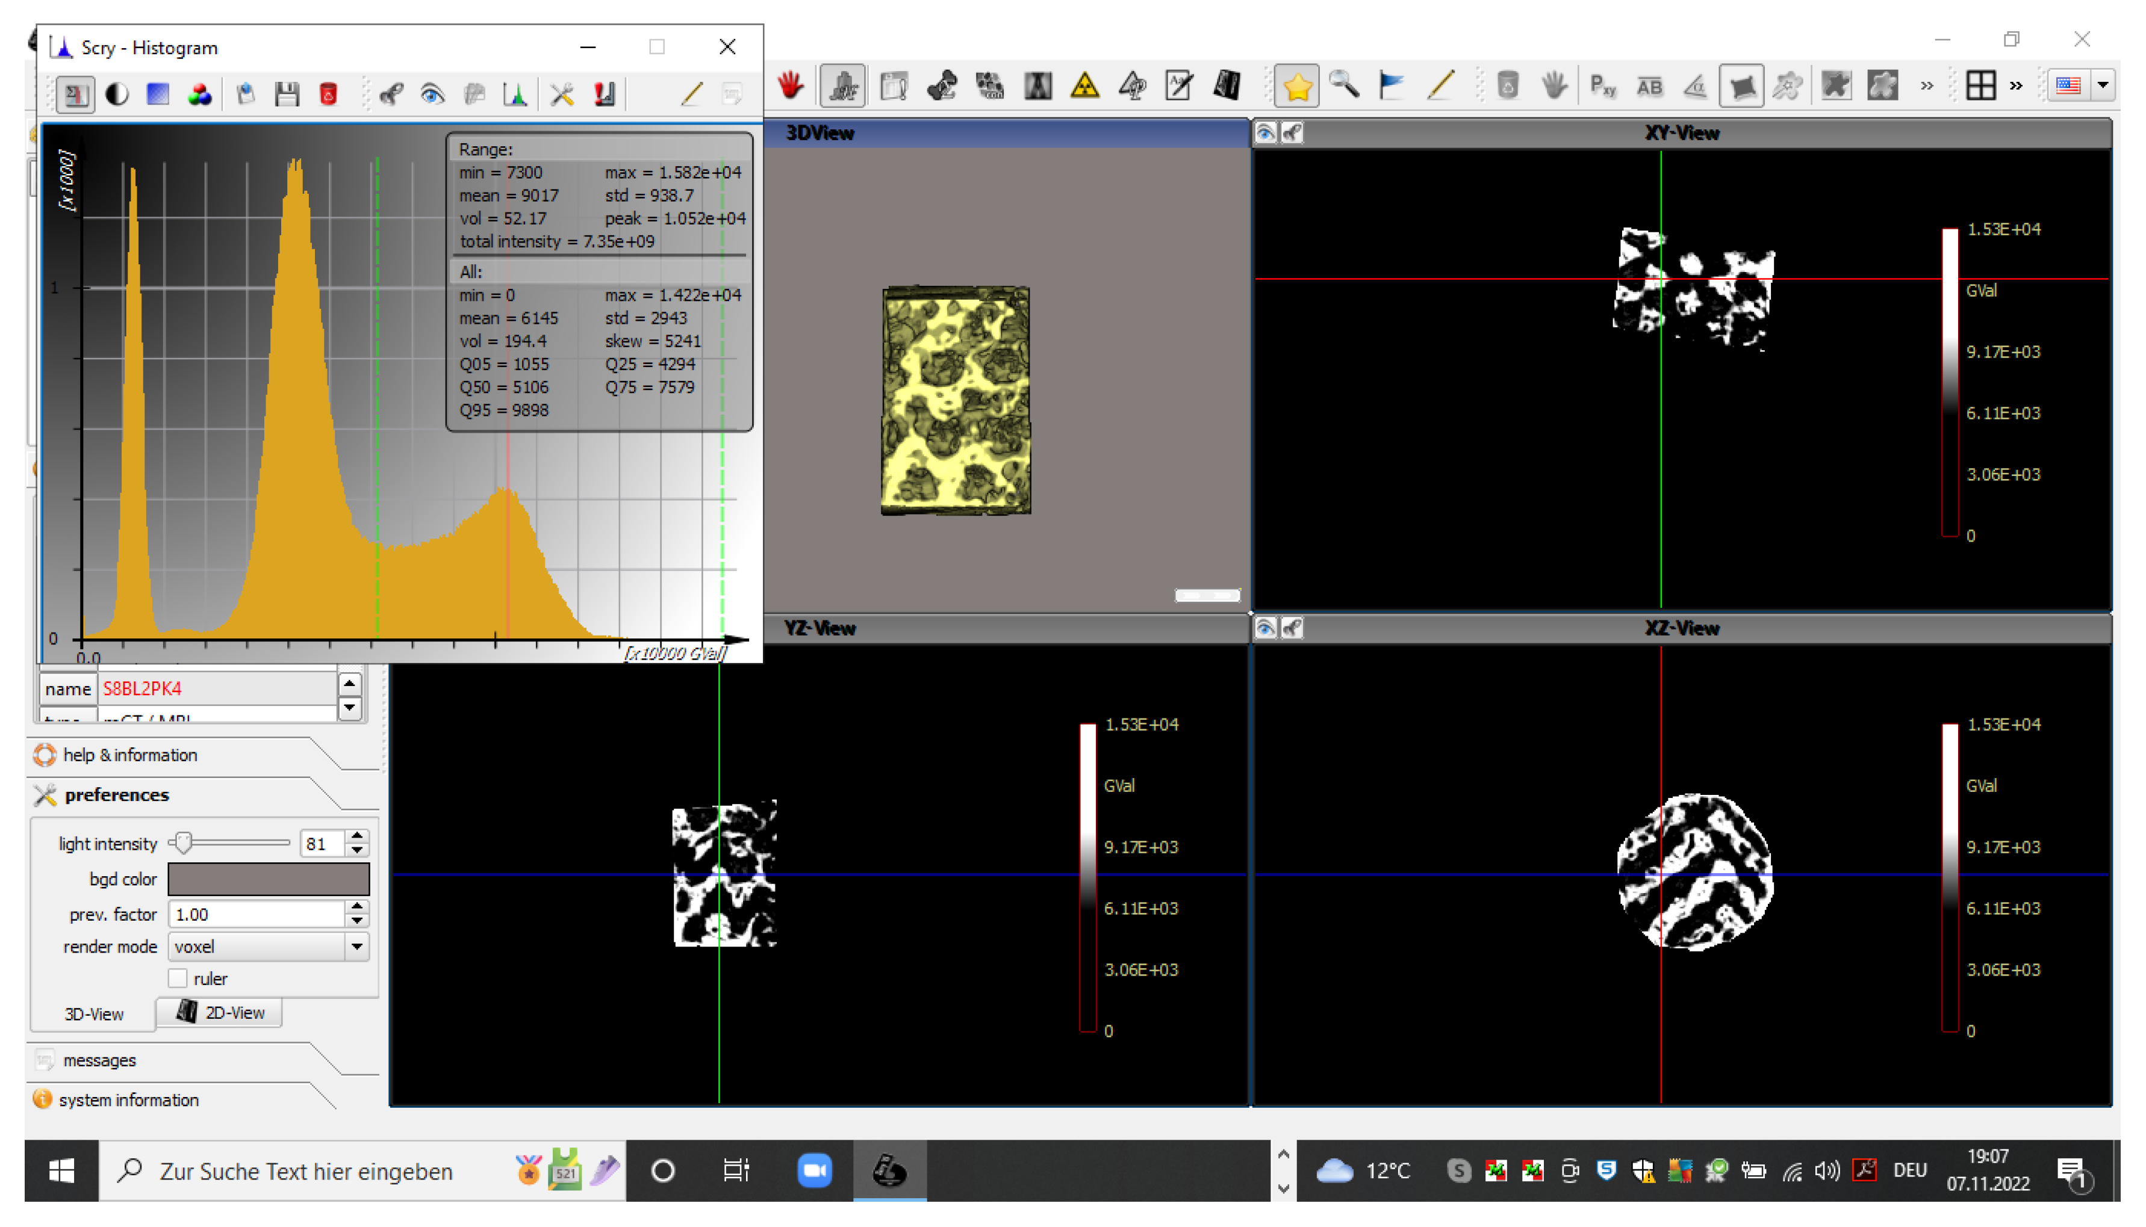2146x1227 pixels.
Task: Click the yellow star icon in toolbar
Action: coord(1296,85)
